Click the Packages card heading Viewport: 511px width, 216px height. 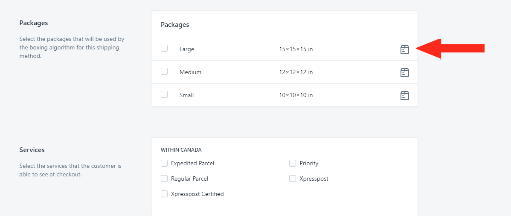pos(175,25)
